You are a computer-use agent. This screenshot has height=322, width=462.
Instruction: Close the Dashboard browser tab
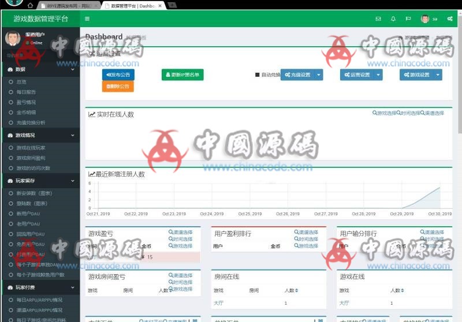click(x=160, y=6)
